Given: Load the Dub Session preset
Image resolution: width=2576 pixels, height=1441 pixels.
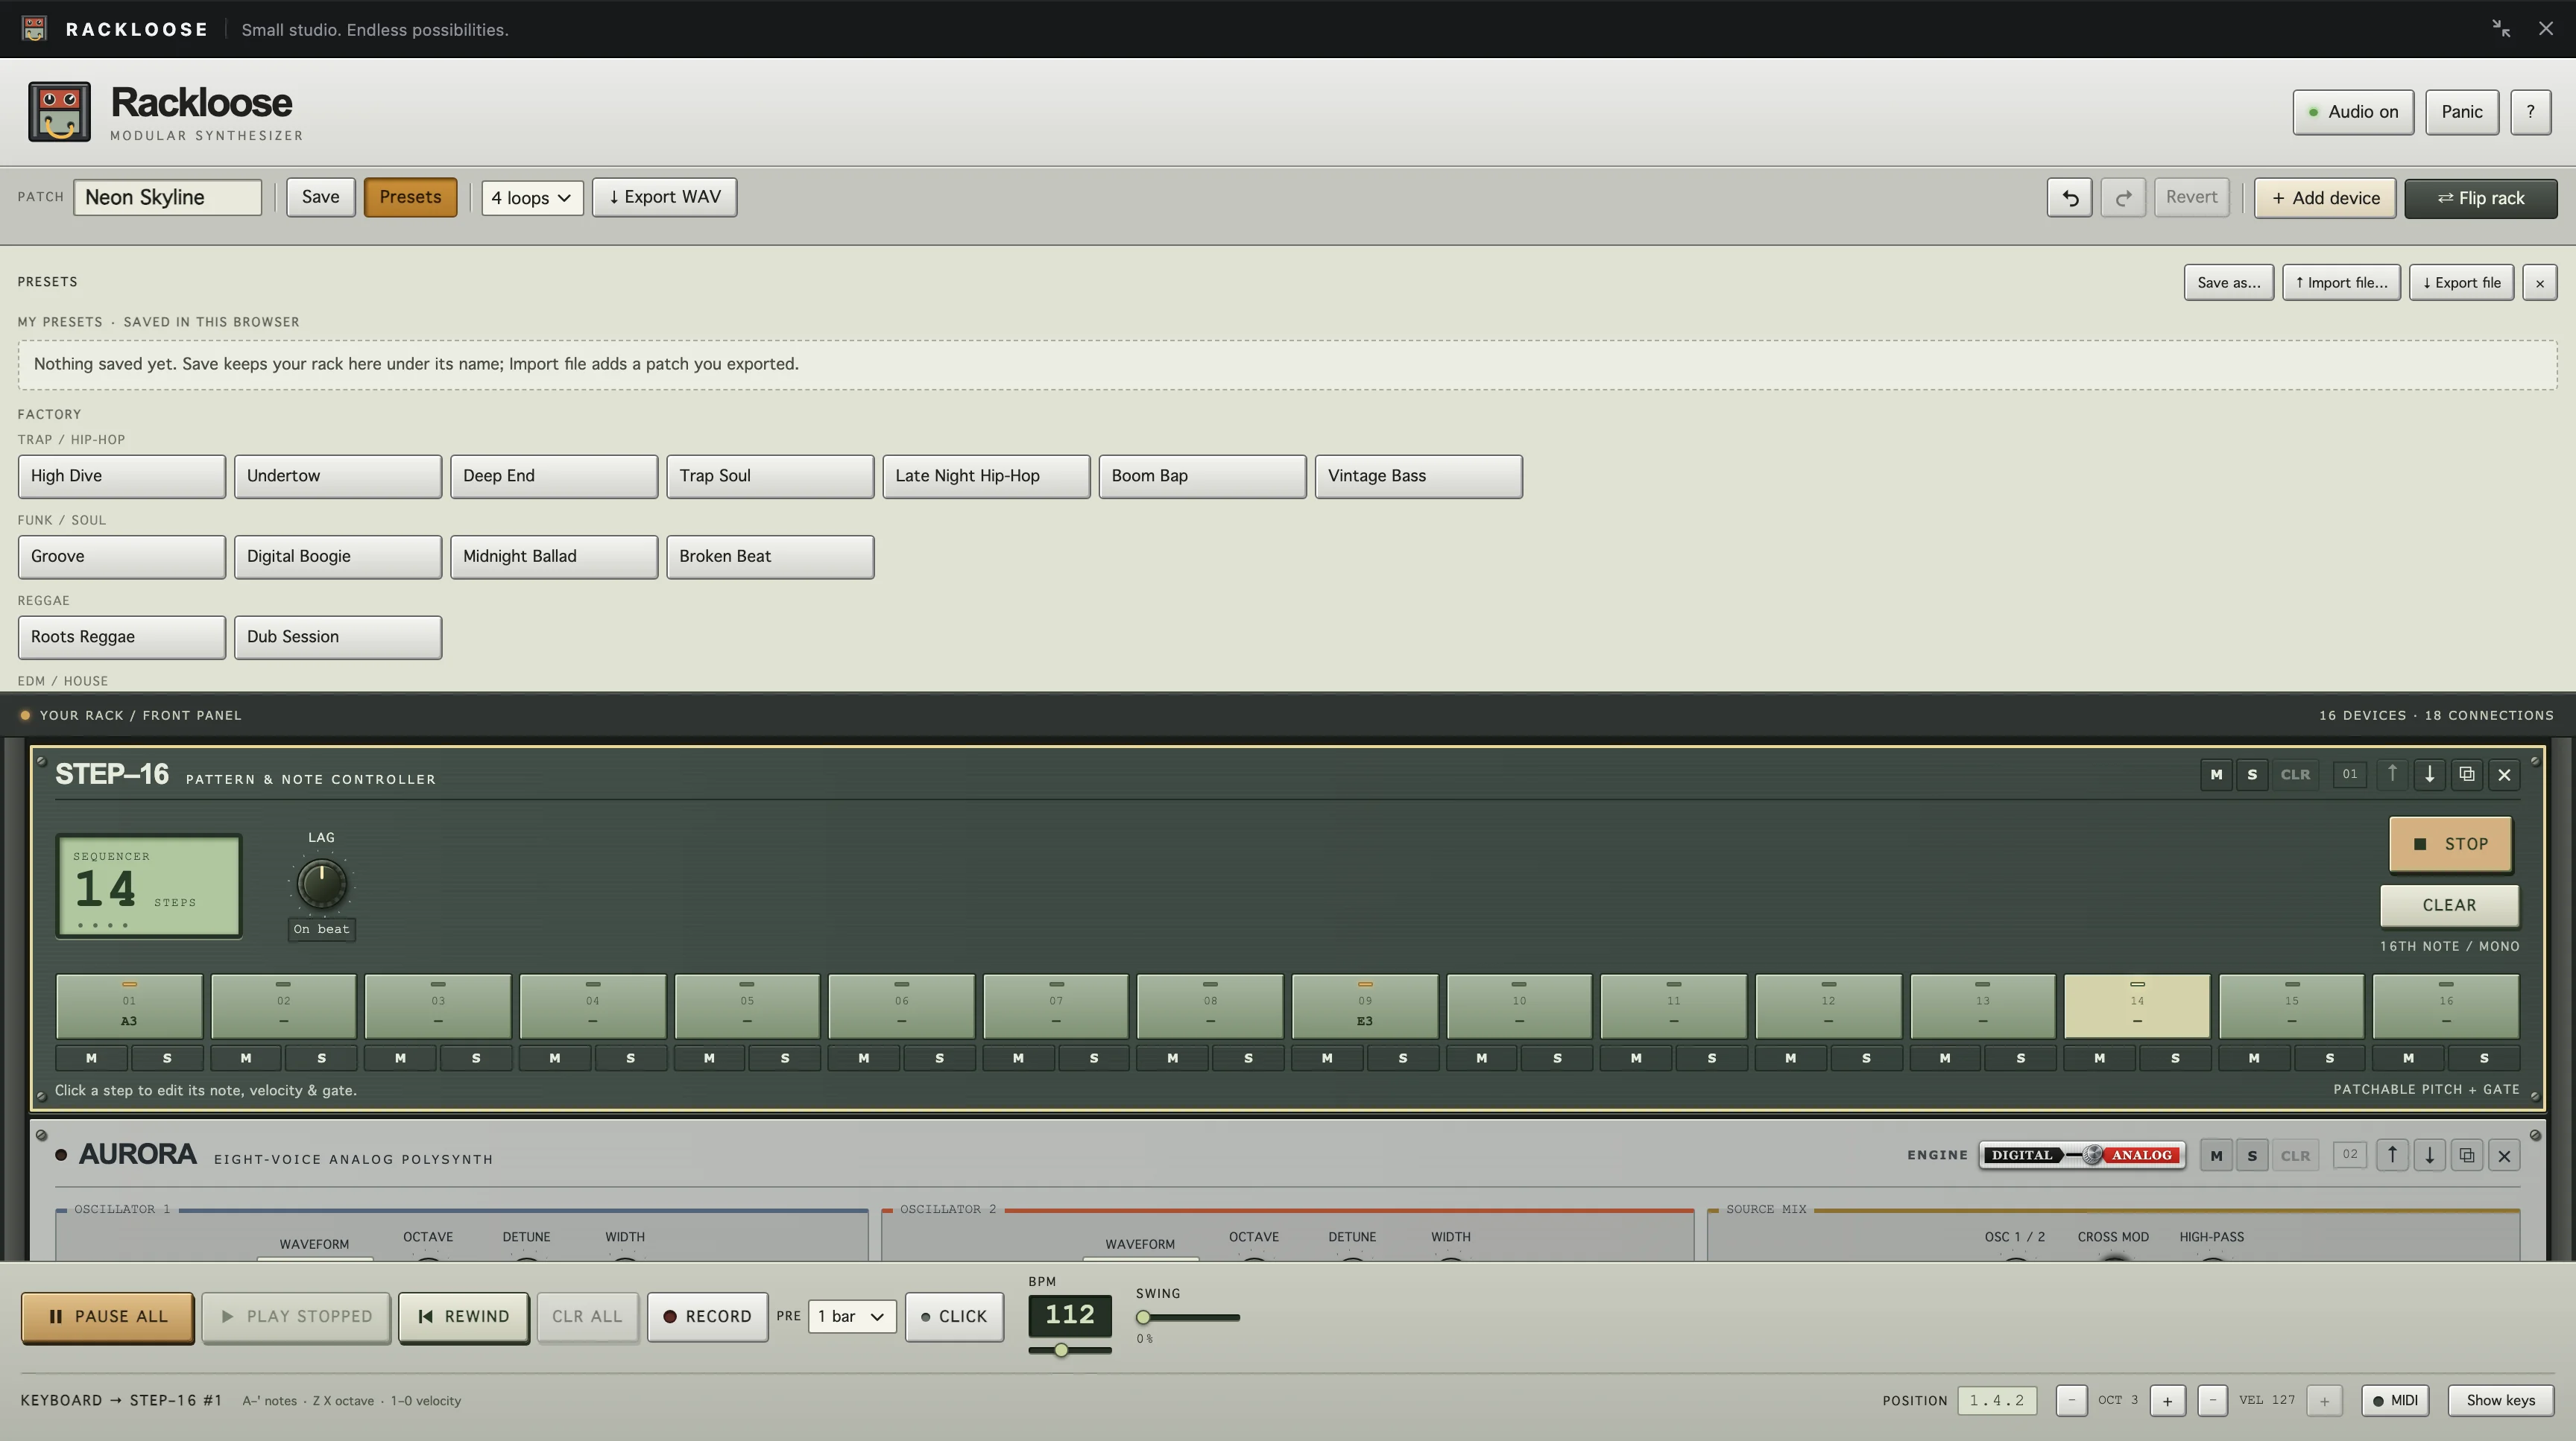Looking at the screenshot, I should (x=337, y=636).
